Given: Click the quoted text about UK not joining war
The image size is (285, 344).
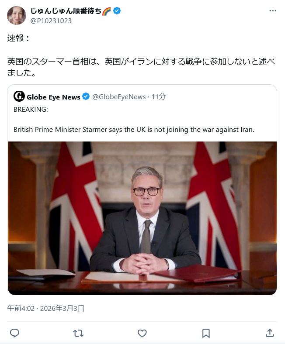Looking at the screenshot, I should 134,130.
